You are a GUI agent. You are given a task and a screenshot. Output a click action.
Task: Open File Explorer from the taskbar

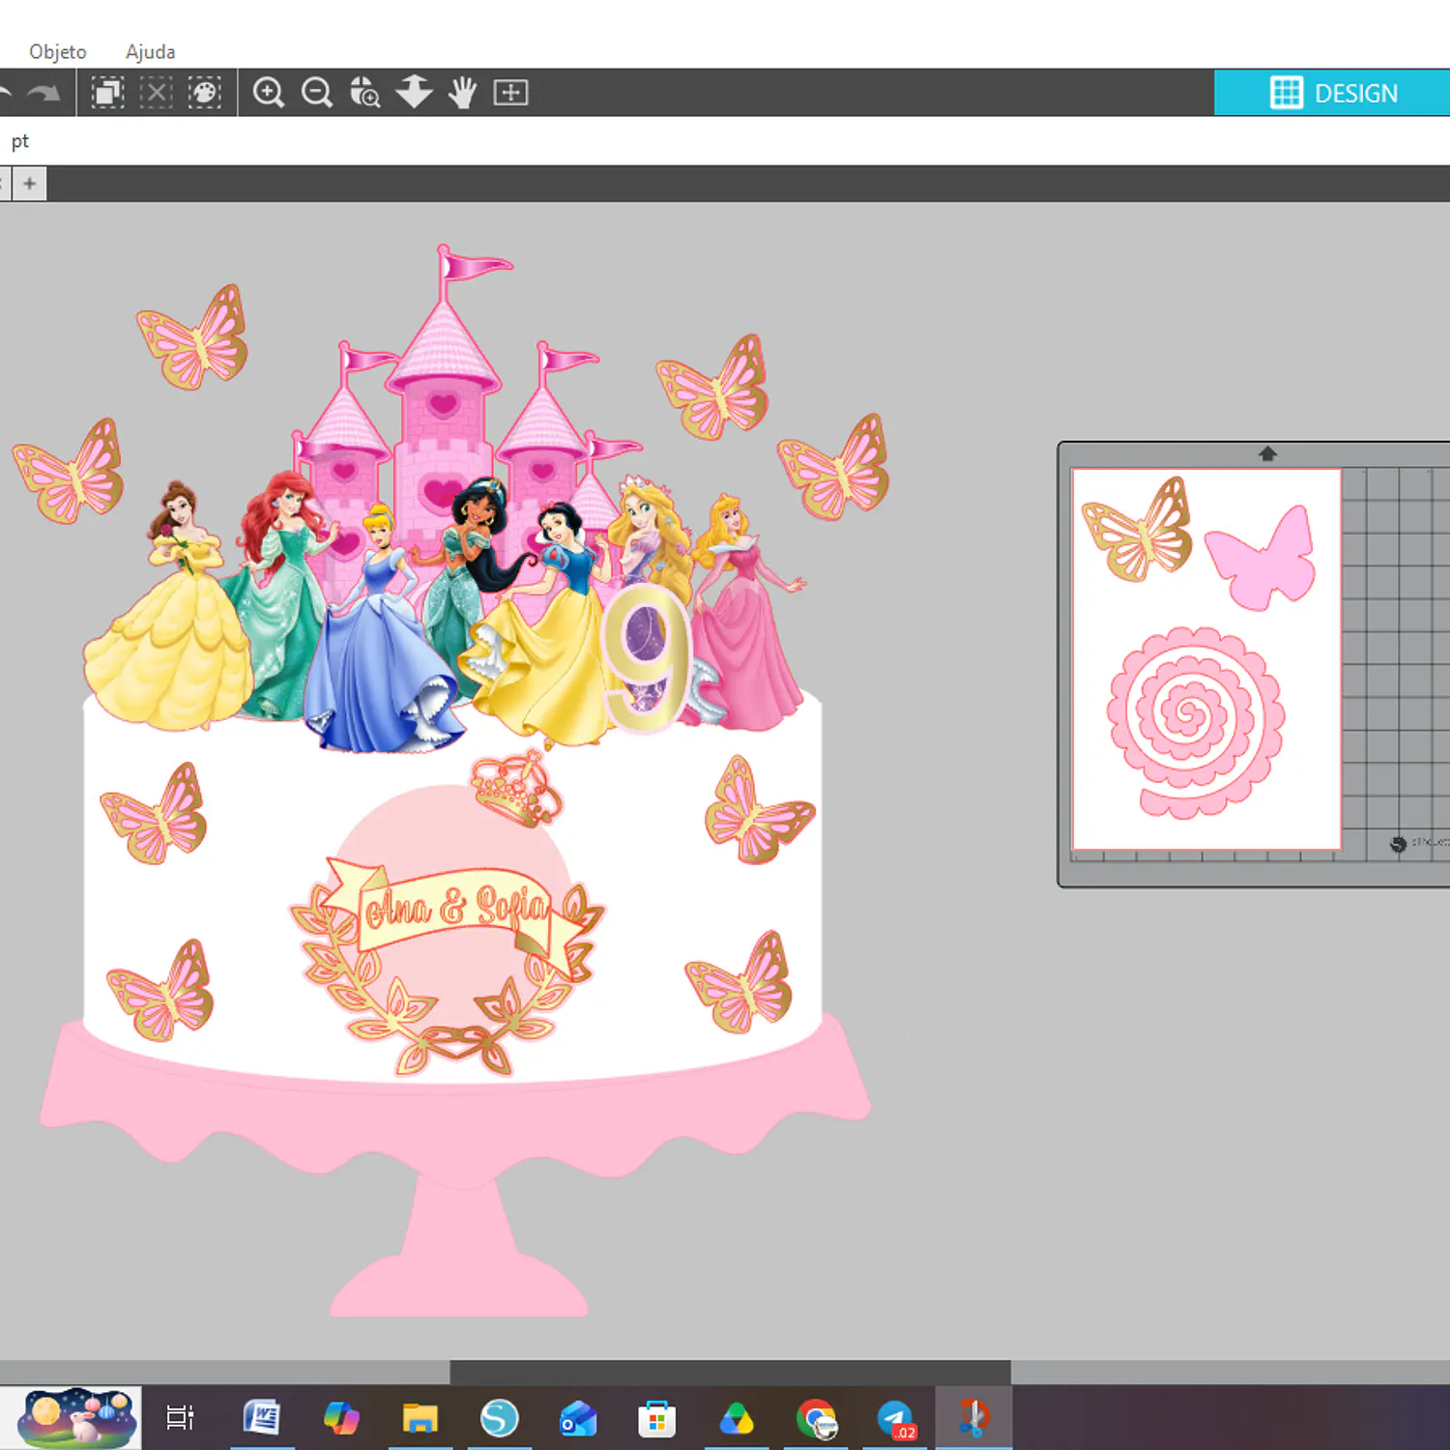pyautogui.click(x=420, y=1418)
